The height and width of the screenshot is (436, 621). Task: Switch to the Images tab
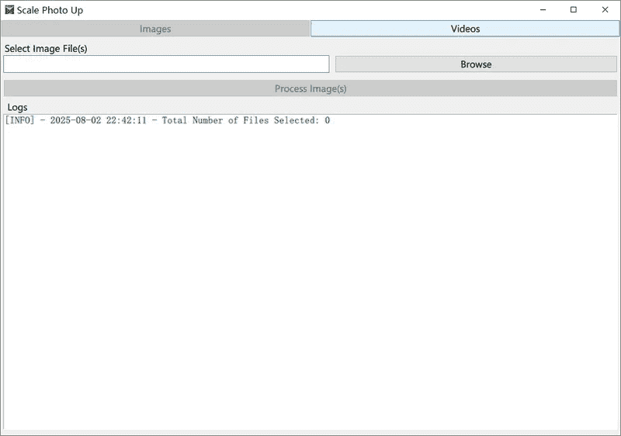tap(155, 29)
